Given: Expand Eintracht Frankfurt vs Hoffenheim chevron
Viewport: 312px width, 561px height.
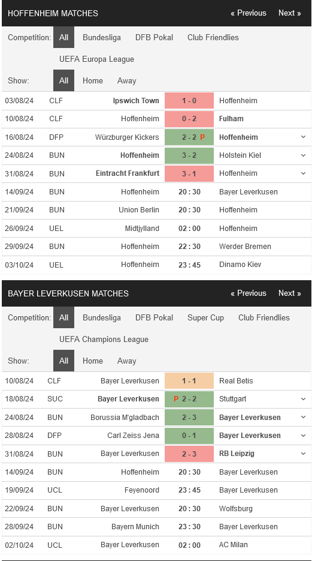Looking at the screenshot, I should click(x=303, y=173).
